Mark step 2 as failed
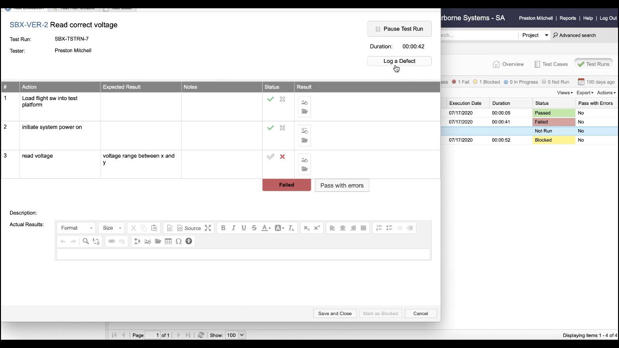The image size is (619, 348). tap(282, 128)
